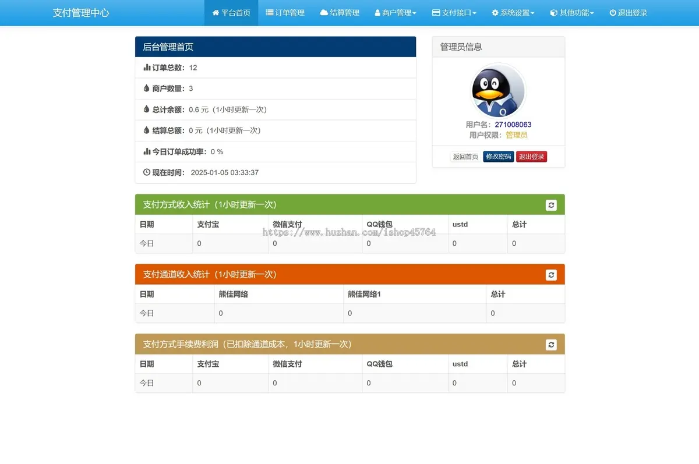Image resolution: width=699 pixels, height=464 pixels.
Task: Click refresh icon in fee profit panel header
Action: [551, 345]
